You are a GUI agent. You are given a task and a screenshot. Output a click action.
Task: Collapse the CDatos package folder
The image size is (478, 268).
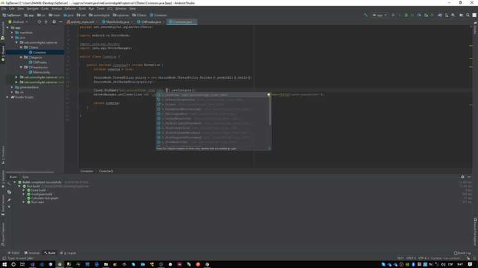(21, 47)
